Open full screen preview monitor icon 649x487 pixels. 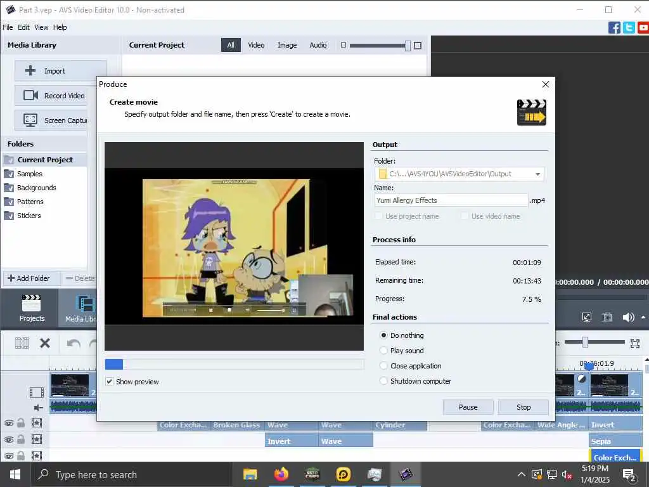tap(586, 317)
